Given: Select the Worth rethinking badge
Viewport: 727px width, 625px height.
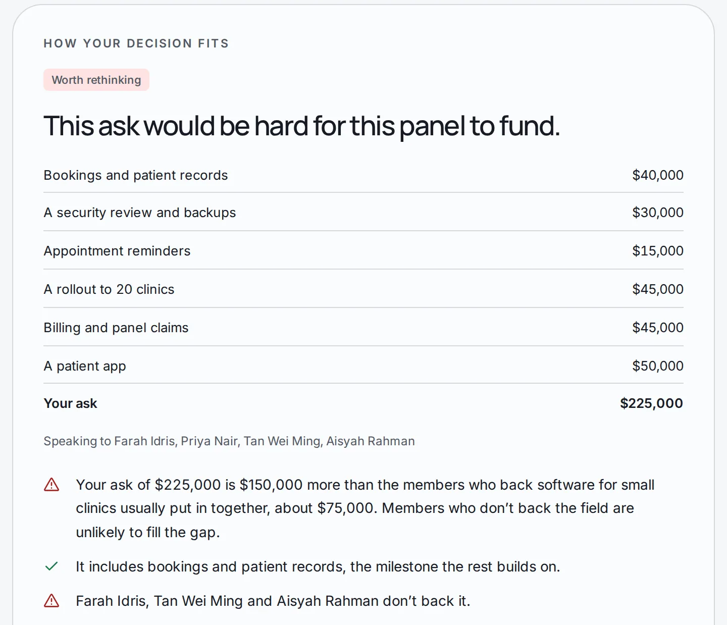Looking at the screenshot, I should [x=96, y=80].
